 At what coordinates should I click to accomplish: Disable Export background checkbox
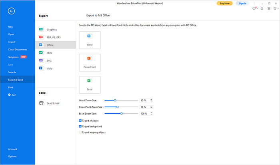pos(80,126)
